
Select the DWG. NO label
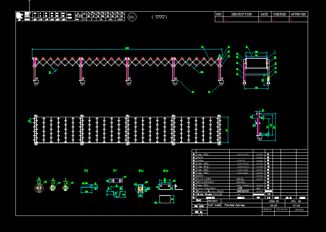pyautogui.click(x=296, y=201)
